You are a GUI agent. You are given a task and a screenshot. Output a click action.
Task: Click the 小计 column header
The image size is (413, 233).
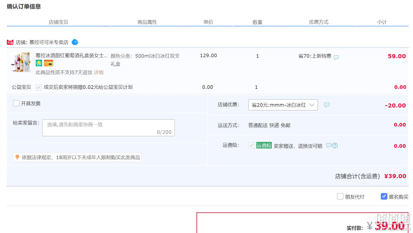click(382, 22)
